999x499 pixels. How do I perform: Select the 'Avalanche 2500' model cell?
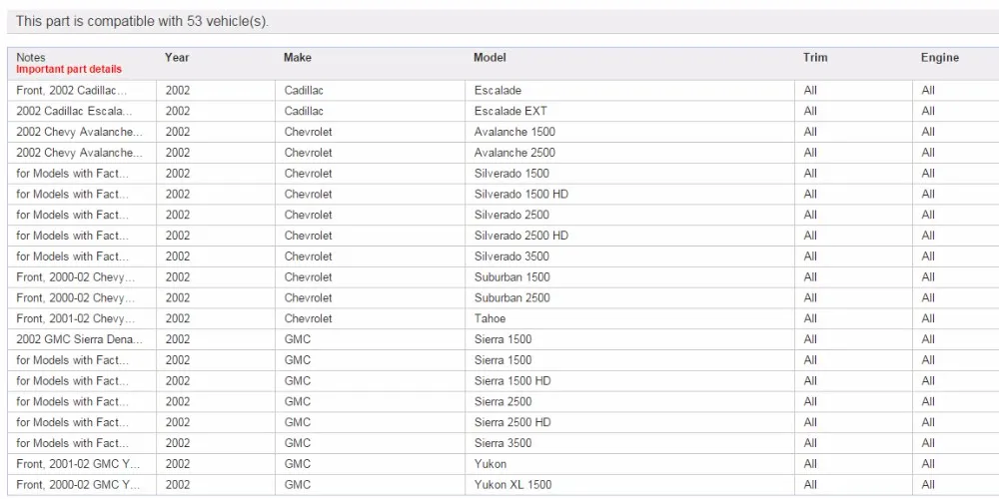(x=629, y=153)
